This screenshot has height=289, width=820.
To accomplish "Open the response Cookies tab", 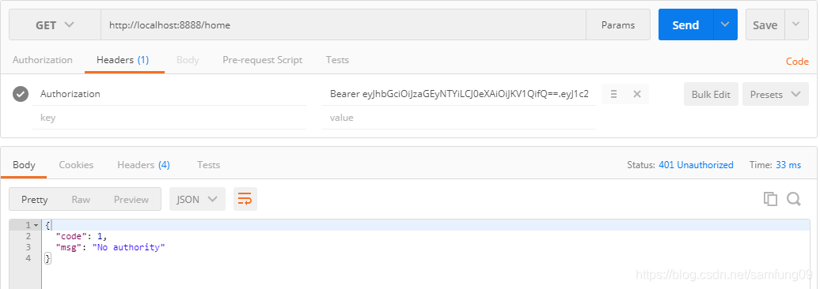I will pyautogui.click(x=76, y=165).
